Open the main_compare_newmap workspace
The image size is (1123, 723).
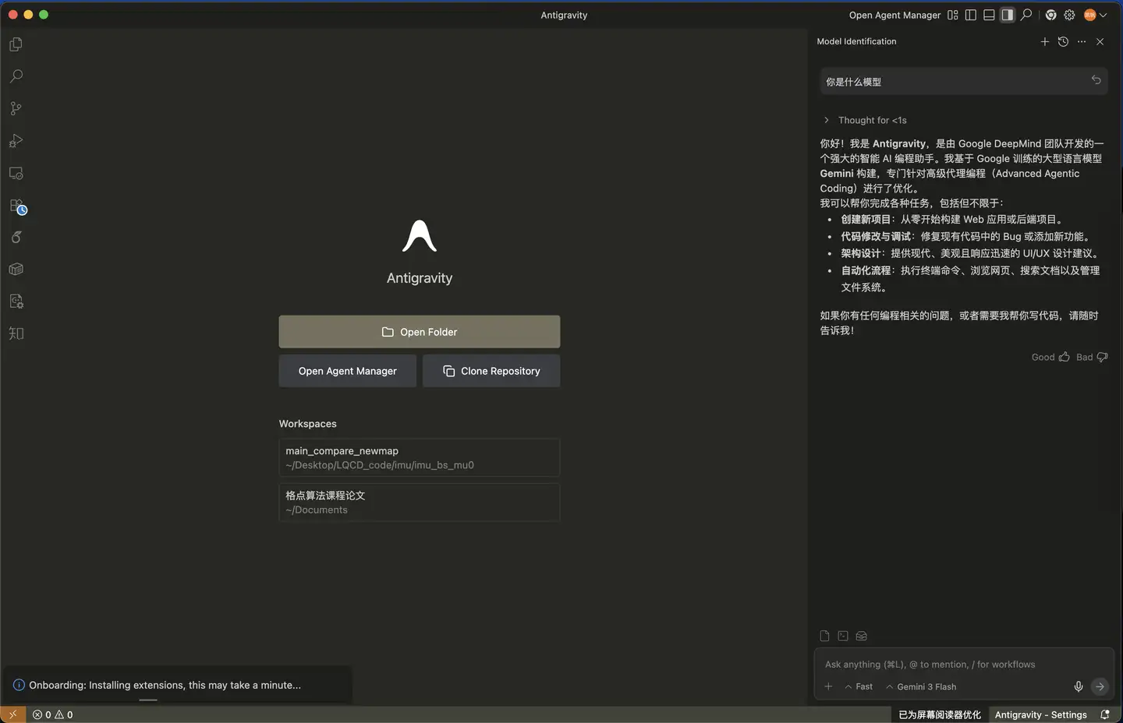coord(420,457)
